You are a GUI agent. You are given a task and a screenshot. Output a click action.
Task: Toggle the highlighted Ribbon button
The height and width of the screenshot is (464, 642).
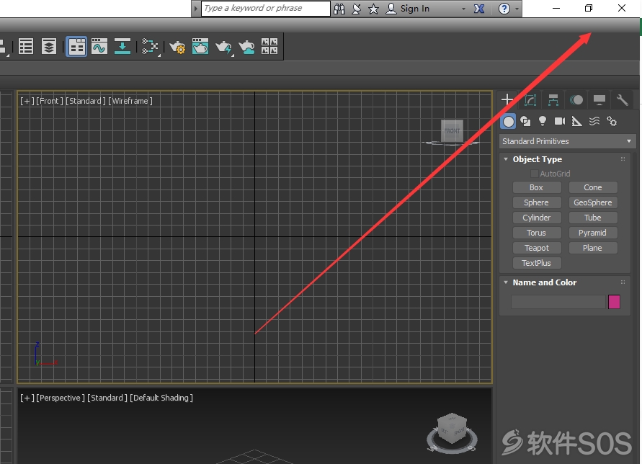pyautogui.click(x=76, y=47)
